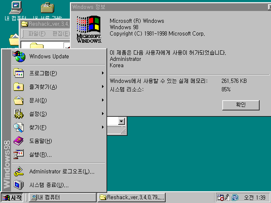Click the 설정 gear icon

point(19,114)
